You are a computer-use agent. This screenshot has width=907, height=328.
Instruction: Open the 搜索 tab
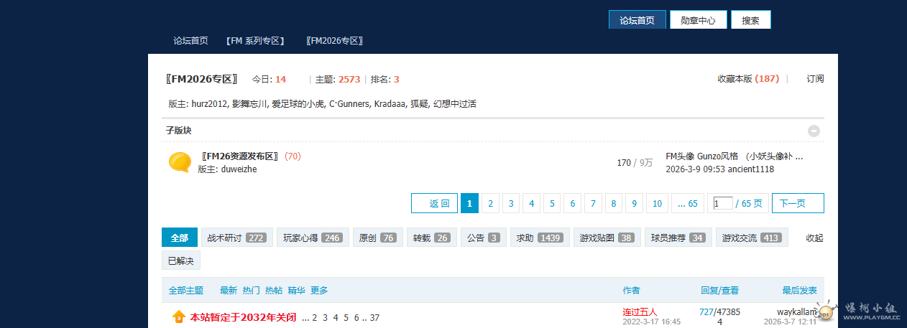coord(750,20)
